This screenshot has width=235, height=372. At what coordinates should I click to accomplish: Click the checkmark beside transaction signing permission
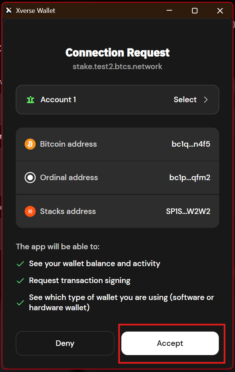(x=20, y=280)
